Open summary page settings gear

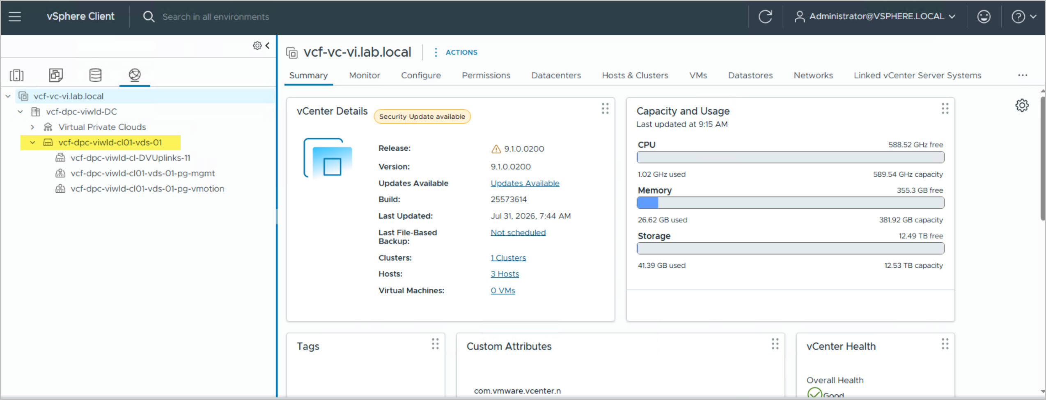(x=1022, y=105)
